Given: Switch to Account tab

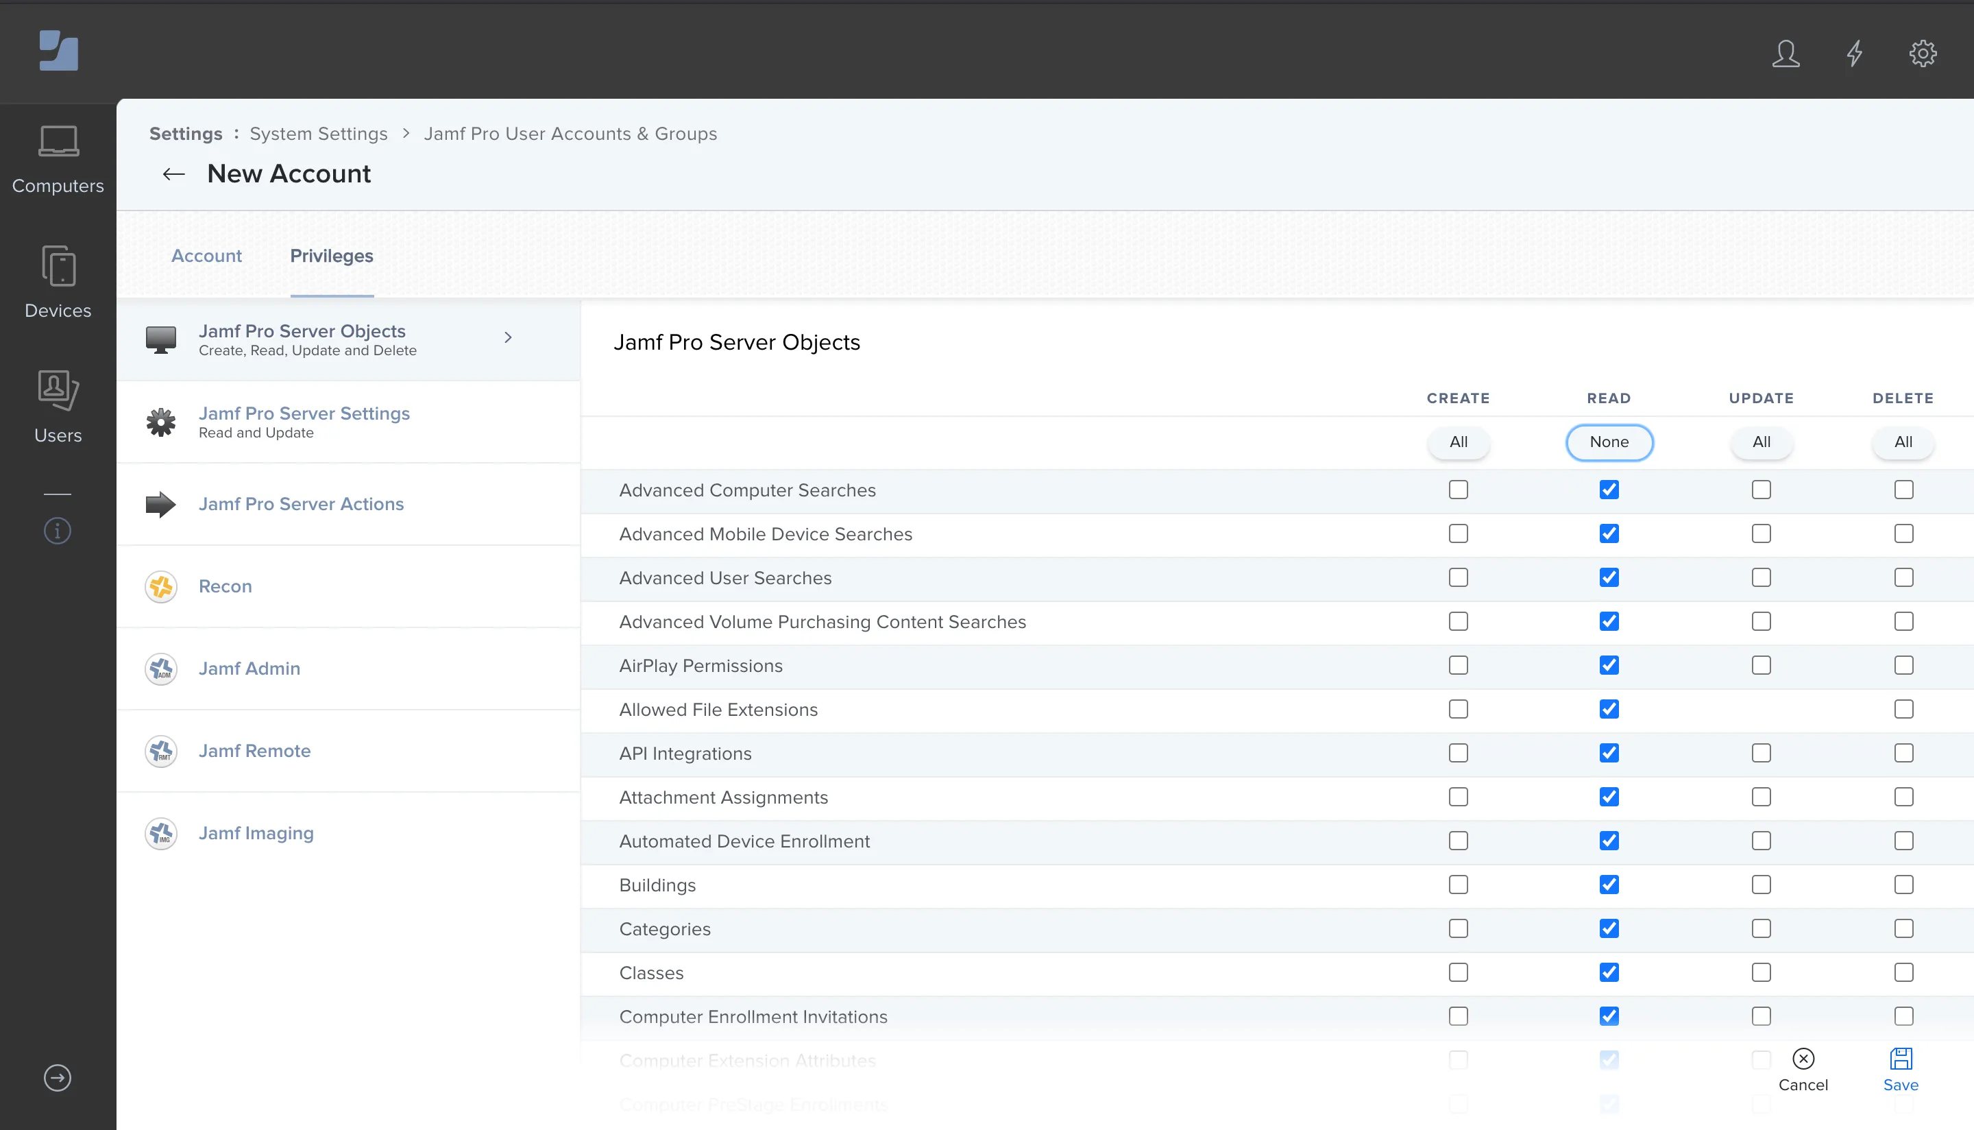Looking at the screenshot, I should (206, 255).
